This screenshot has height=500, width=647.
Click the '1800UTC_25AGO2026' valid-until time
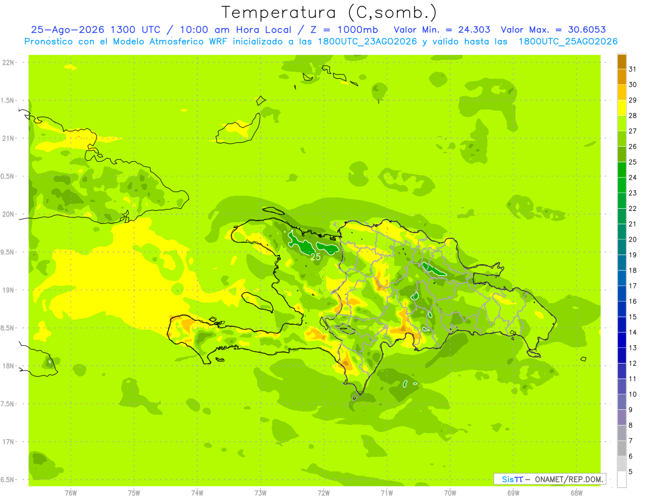(x=568, y=42)
